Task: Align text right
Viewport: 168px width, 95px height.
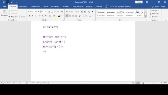Action: (x=73, y=16)
